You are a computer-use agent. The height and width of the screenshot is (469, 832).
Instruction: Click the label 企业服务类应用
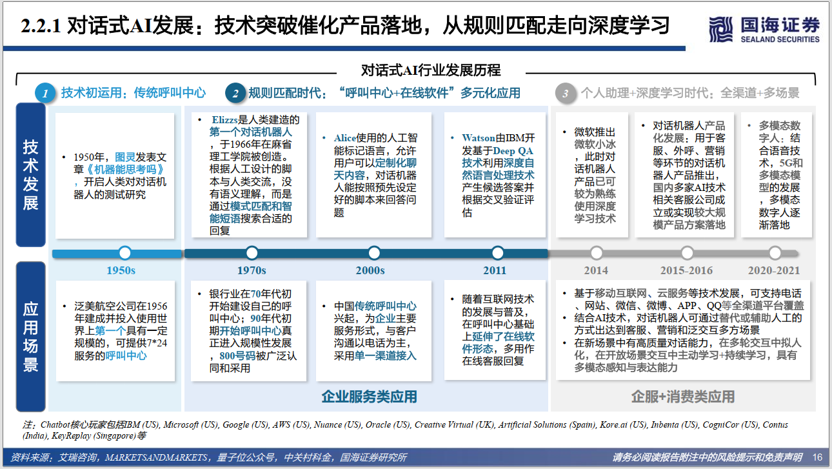pos(370,396)
